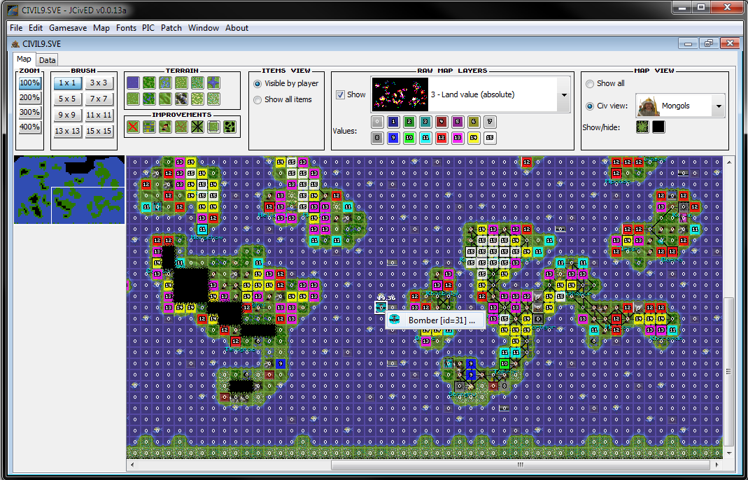Pick the dark red value 4 swatch

pyautogui.click(x=442, y=122)
